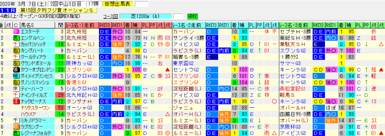Click the レース名・1走前 column header

pos(81,25)
